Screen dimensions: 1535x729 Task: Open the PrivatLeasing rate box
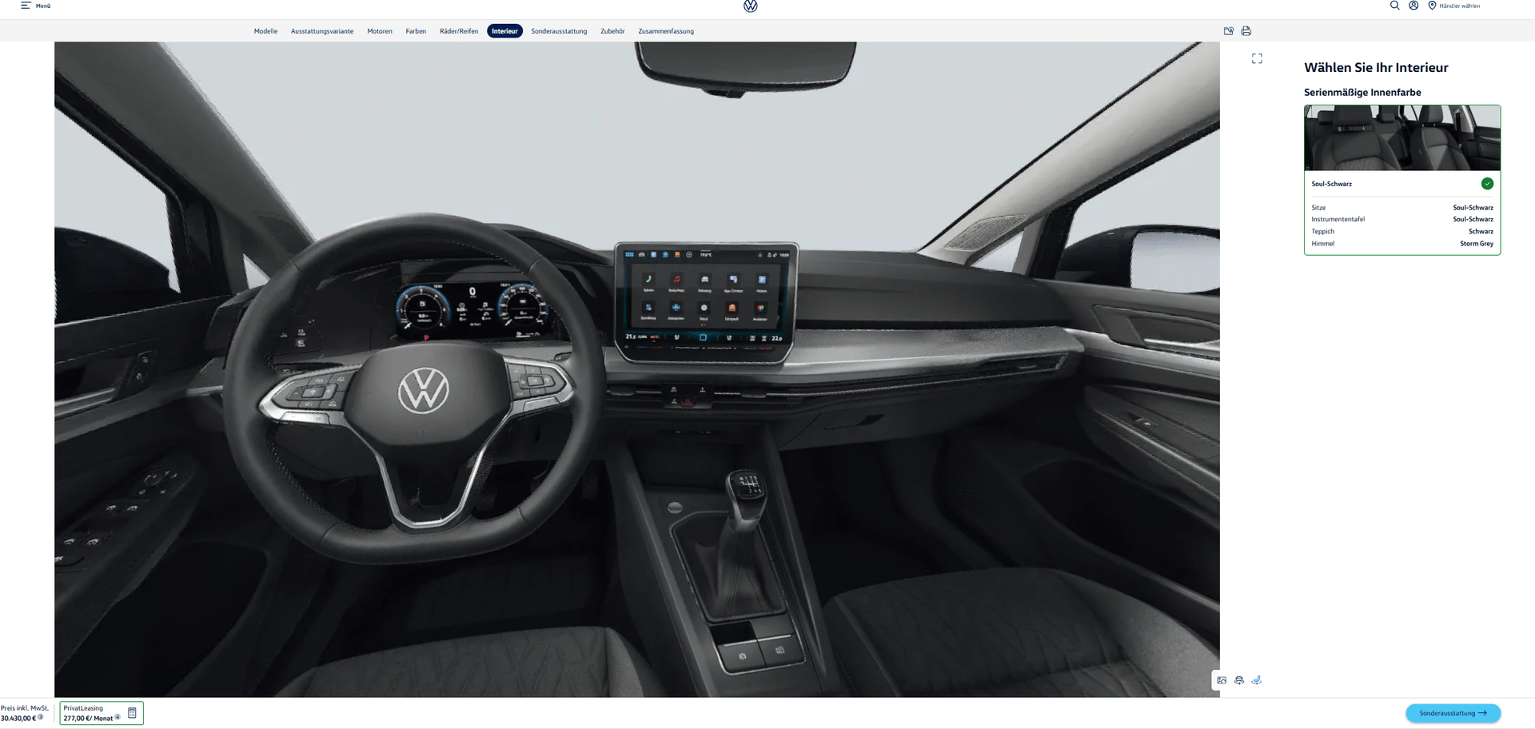(x=102, y=713)
